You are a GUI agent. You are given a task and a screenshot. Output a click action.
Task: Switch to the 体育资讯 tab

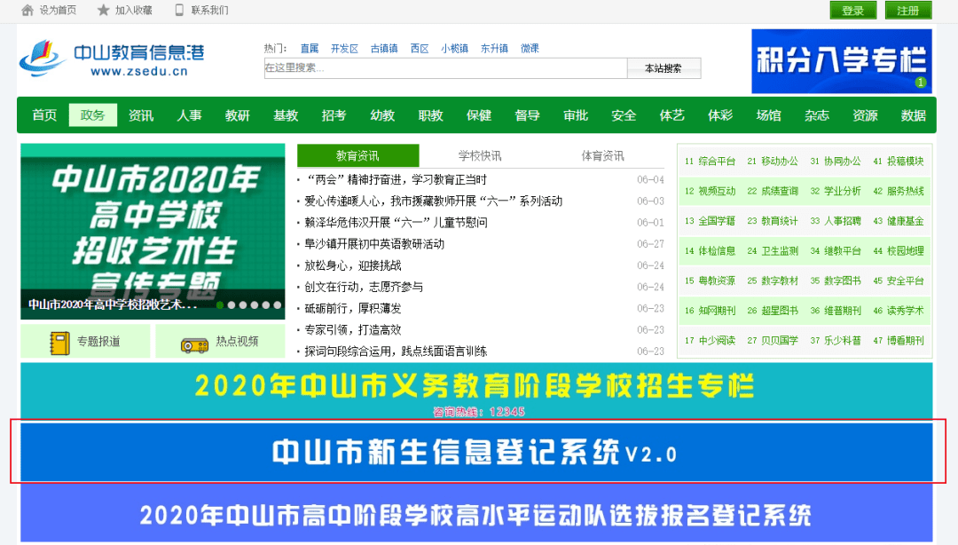[x=602, y=156]
